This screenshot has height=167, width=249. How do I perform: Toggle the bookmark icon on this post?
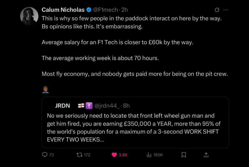point(184,155)
